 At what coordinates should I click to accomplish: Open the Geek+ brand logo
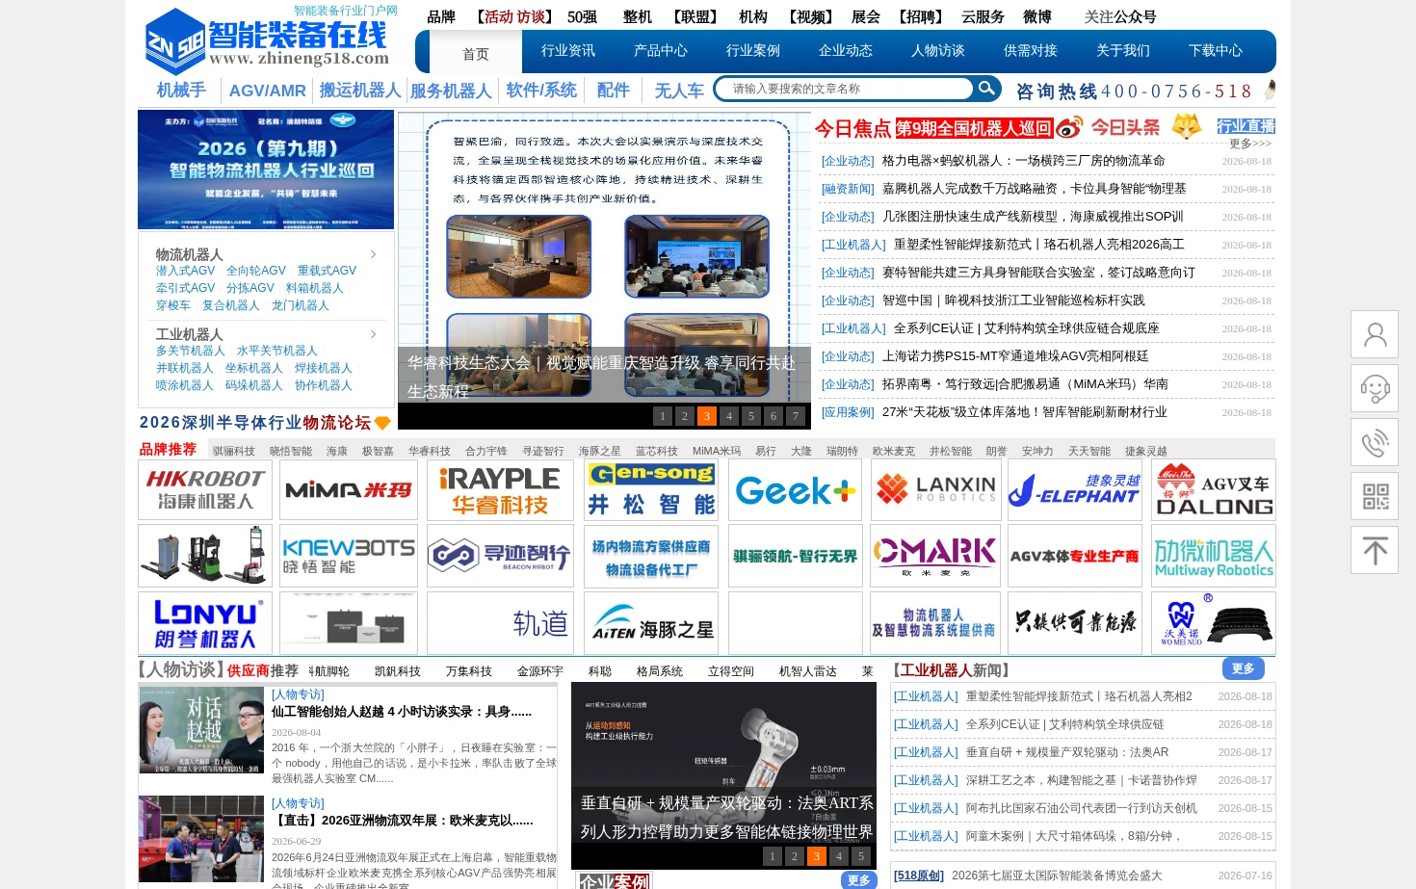point(796,489)
